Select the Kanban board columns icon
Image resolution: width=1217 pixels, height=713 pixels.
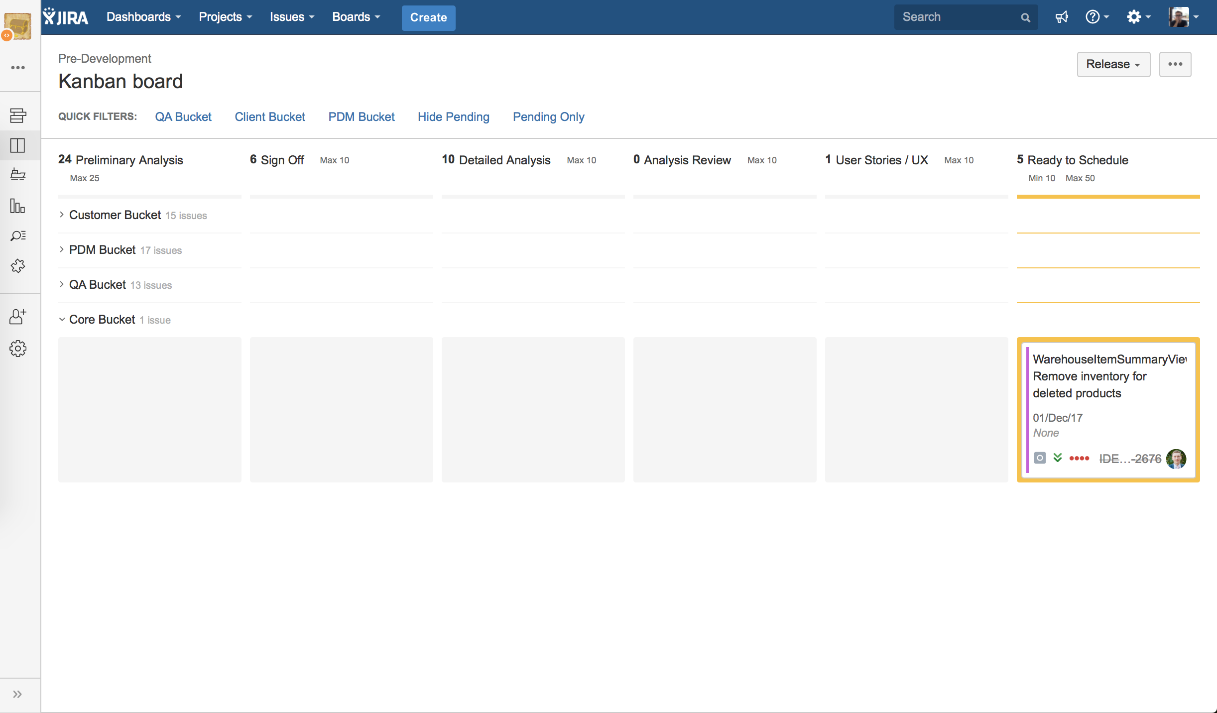(x=18, y=145)
